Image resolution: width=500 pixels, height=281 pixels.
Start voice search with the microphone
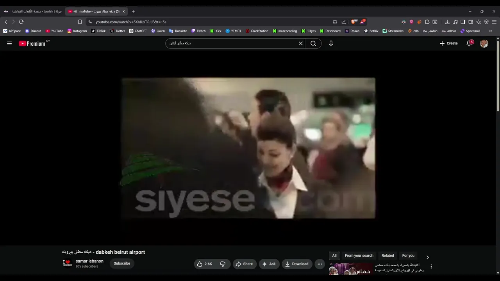point(331,43)
